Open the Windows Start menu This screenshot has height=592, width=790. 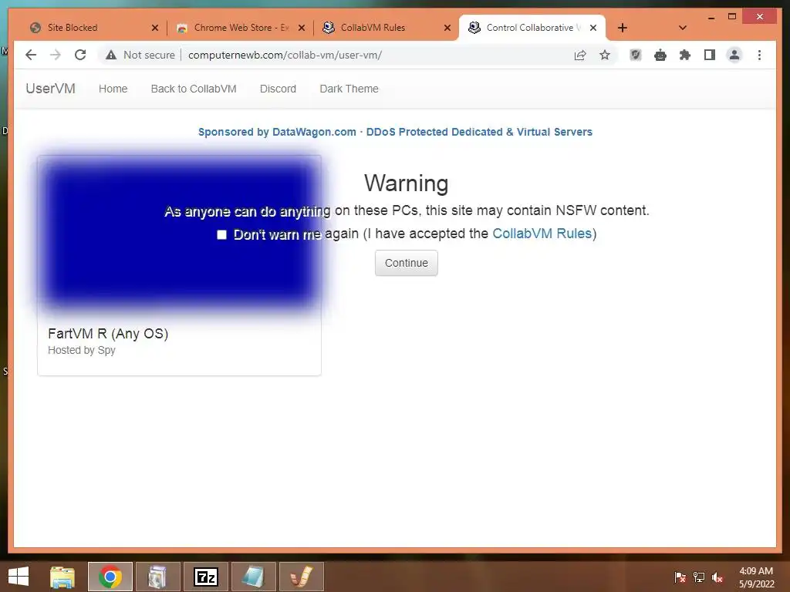point(19,577)
